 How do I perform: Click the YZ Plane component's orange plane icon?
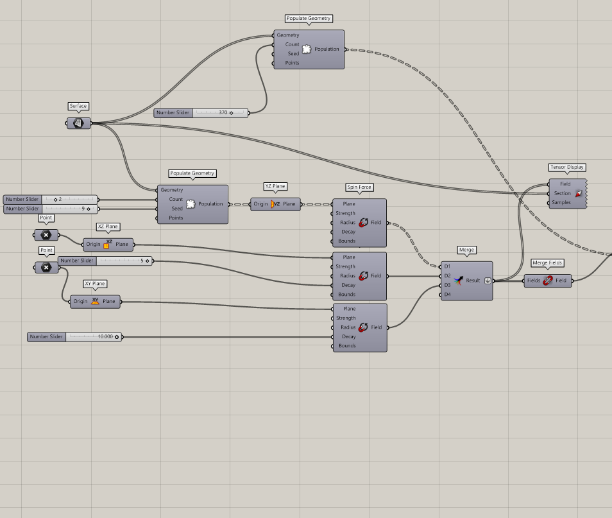[x=273, y=203]
